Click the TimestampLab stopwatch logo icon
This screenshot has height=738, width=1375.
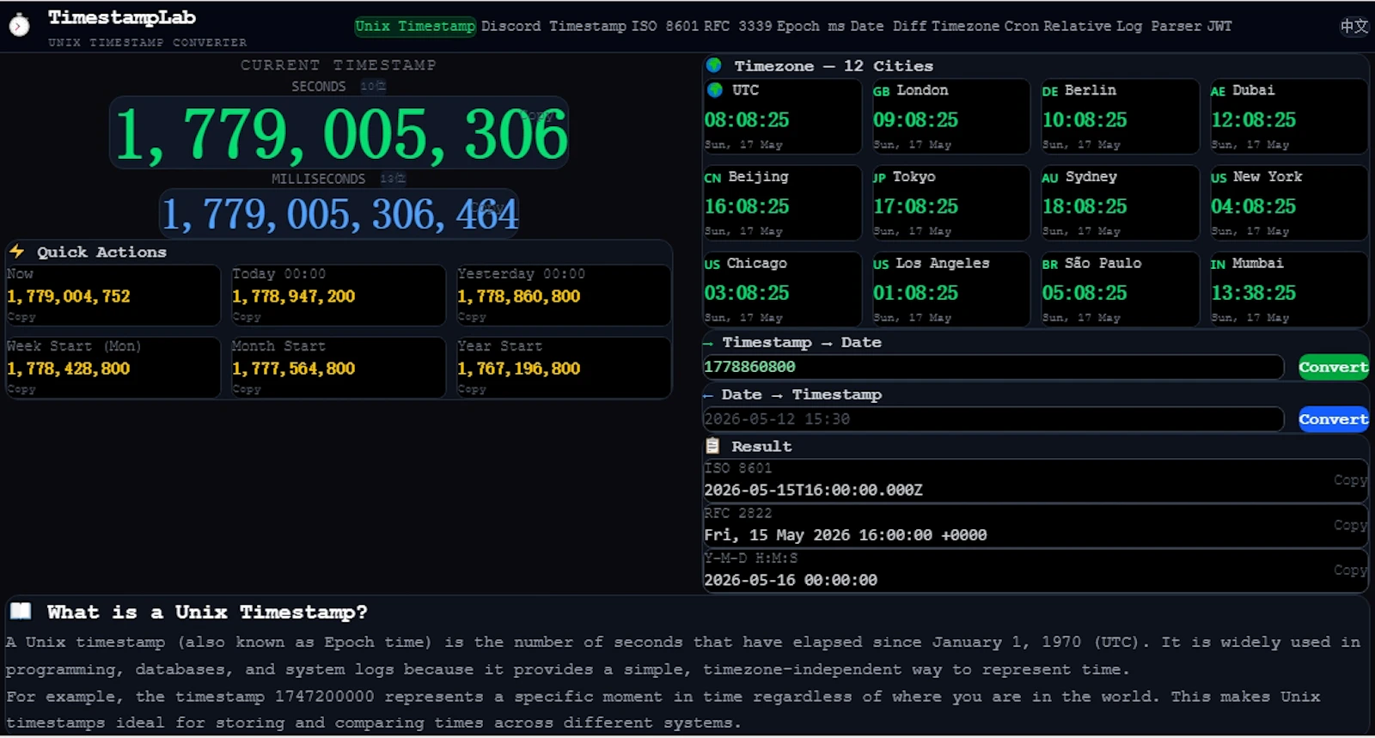click(x=20, y=26)
